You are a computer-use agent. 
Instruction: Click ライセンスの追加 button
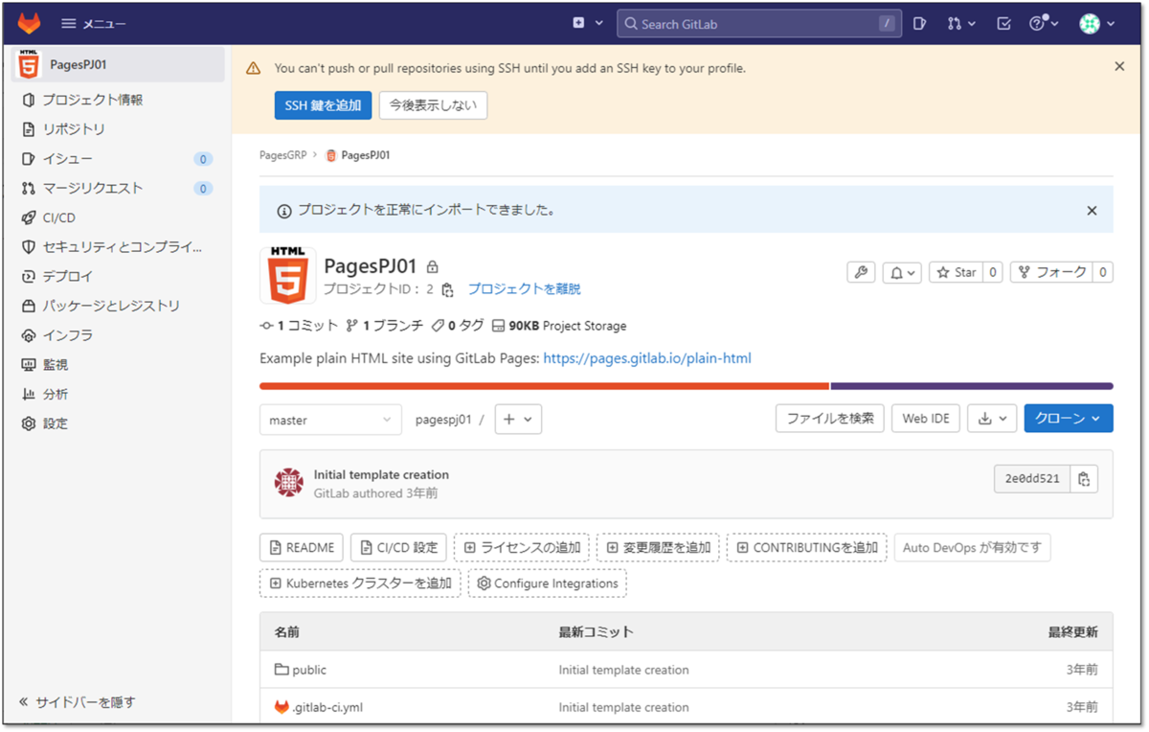click(x=522, y=548)
